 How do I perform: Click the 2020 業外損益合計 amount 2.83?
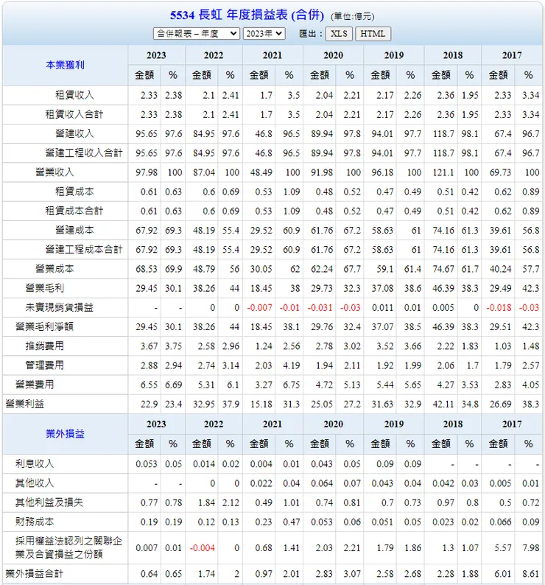click(325, 574)
